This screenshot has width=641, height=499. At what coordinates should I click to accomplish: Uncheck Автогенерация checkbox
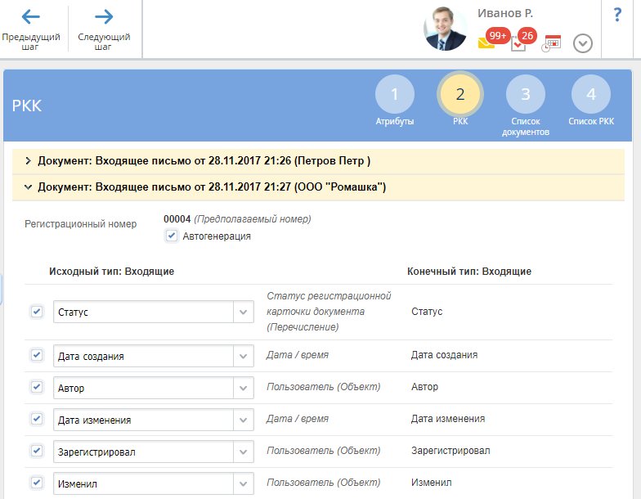click(x=172, y=236)
